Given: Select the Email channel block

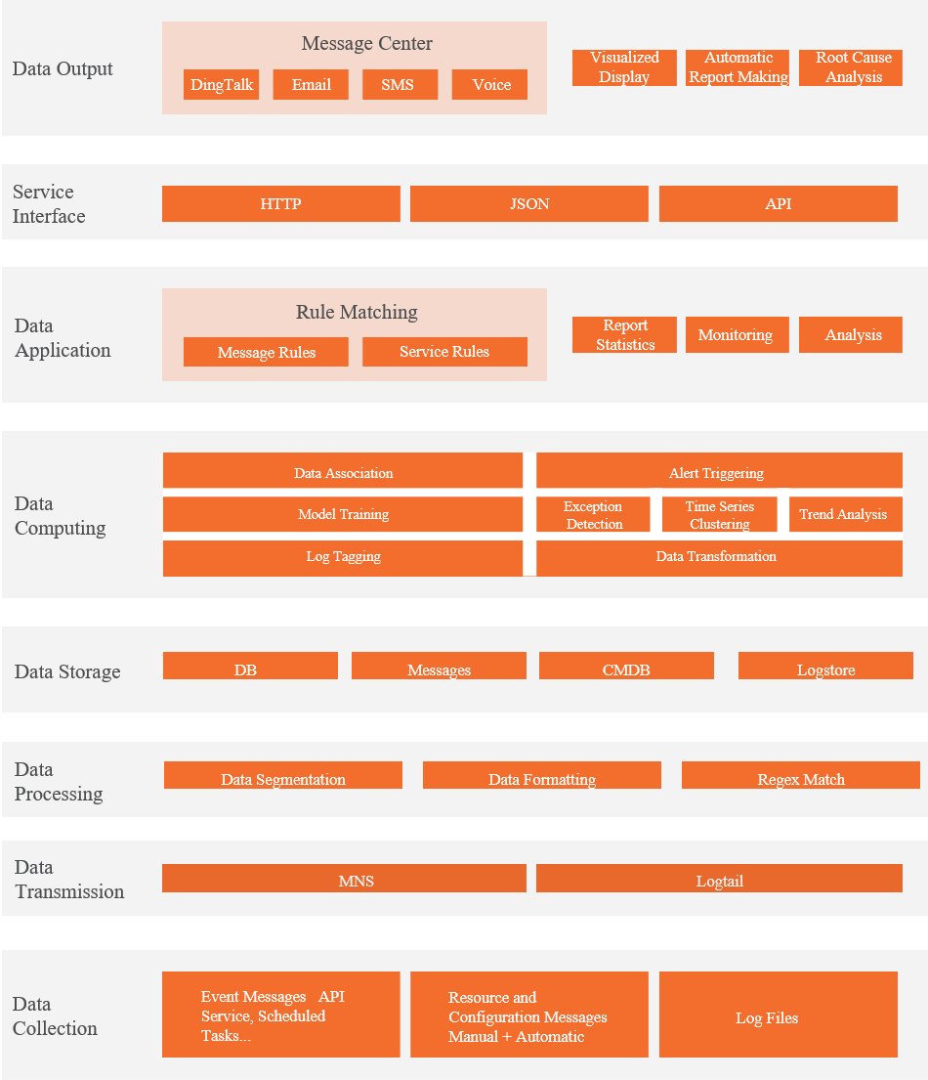Looking at the screenshot, I should click(311, 85).
